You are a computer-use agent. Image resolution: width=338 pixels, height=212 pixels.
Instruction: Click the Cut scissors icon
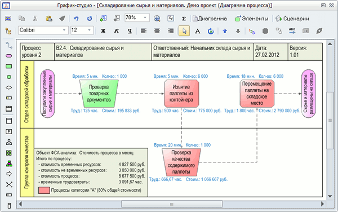coord(35,19)
